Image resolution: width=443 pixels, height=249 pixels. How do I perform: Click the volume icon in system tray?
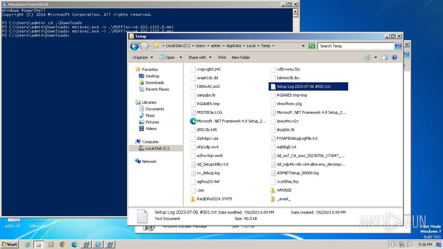(x=393, y=245)
